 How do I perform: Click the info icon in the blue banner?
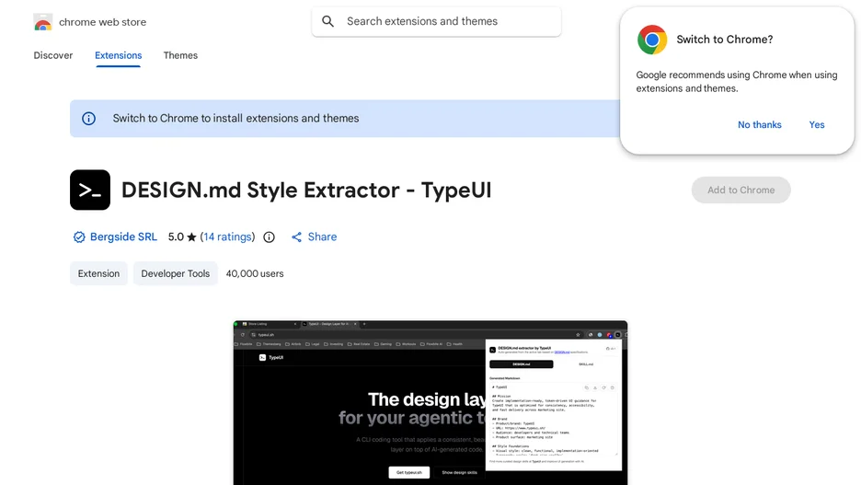click(88, 119)
